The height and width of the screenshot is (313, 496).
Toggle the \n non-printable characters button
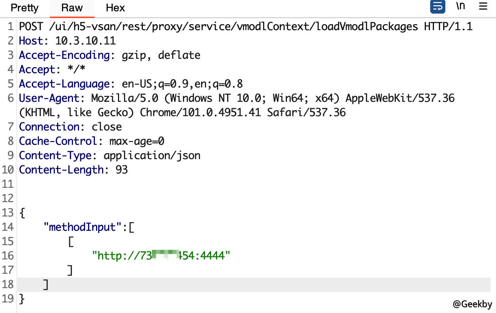[x=460, y=7]
